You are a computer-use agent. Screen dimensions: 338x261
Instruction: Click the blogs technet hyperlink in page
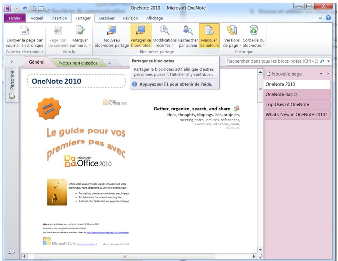pos(108,232)
